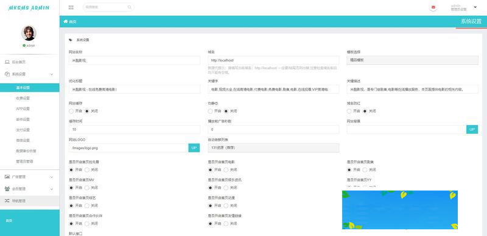Select 关闭 for 是否开启首页剧集

[x=365, y=170]
